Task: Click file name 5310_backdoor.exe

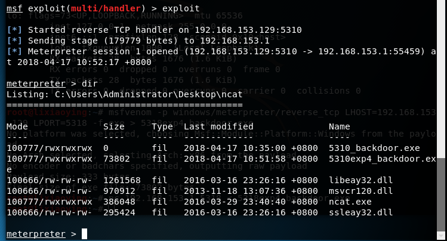Action: 374,148
